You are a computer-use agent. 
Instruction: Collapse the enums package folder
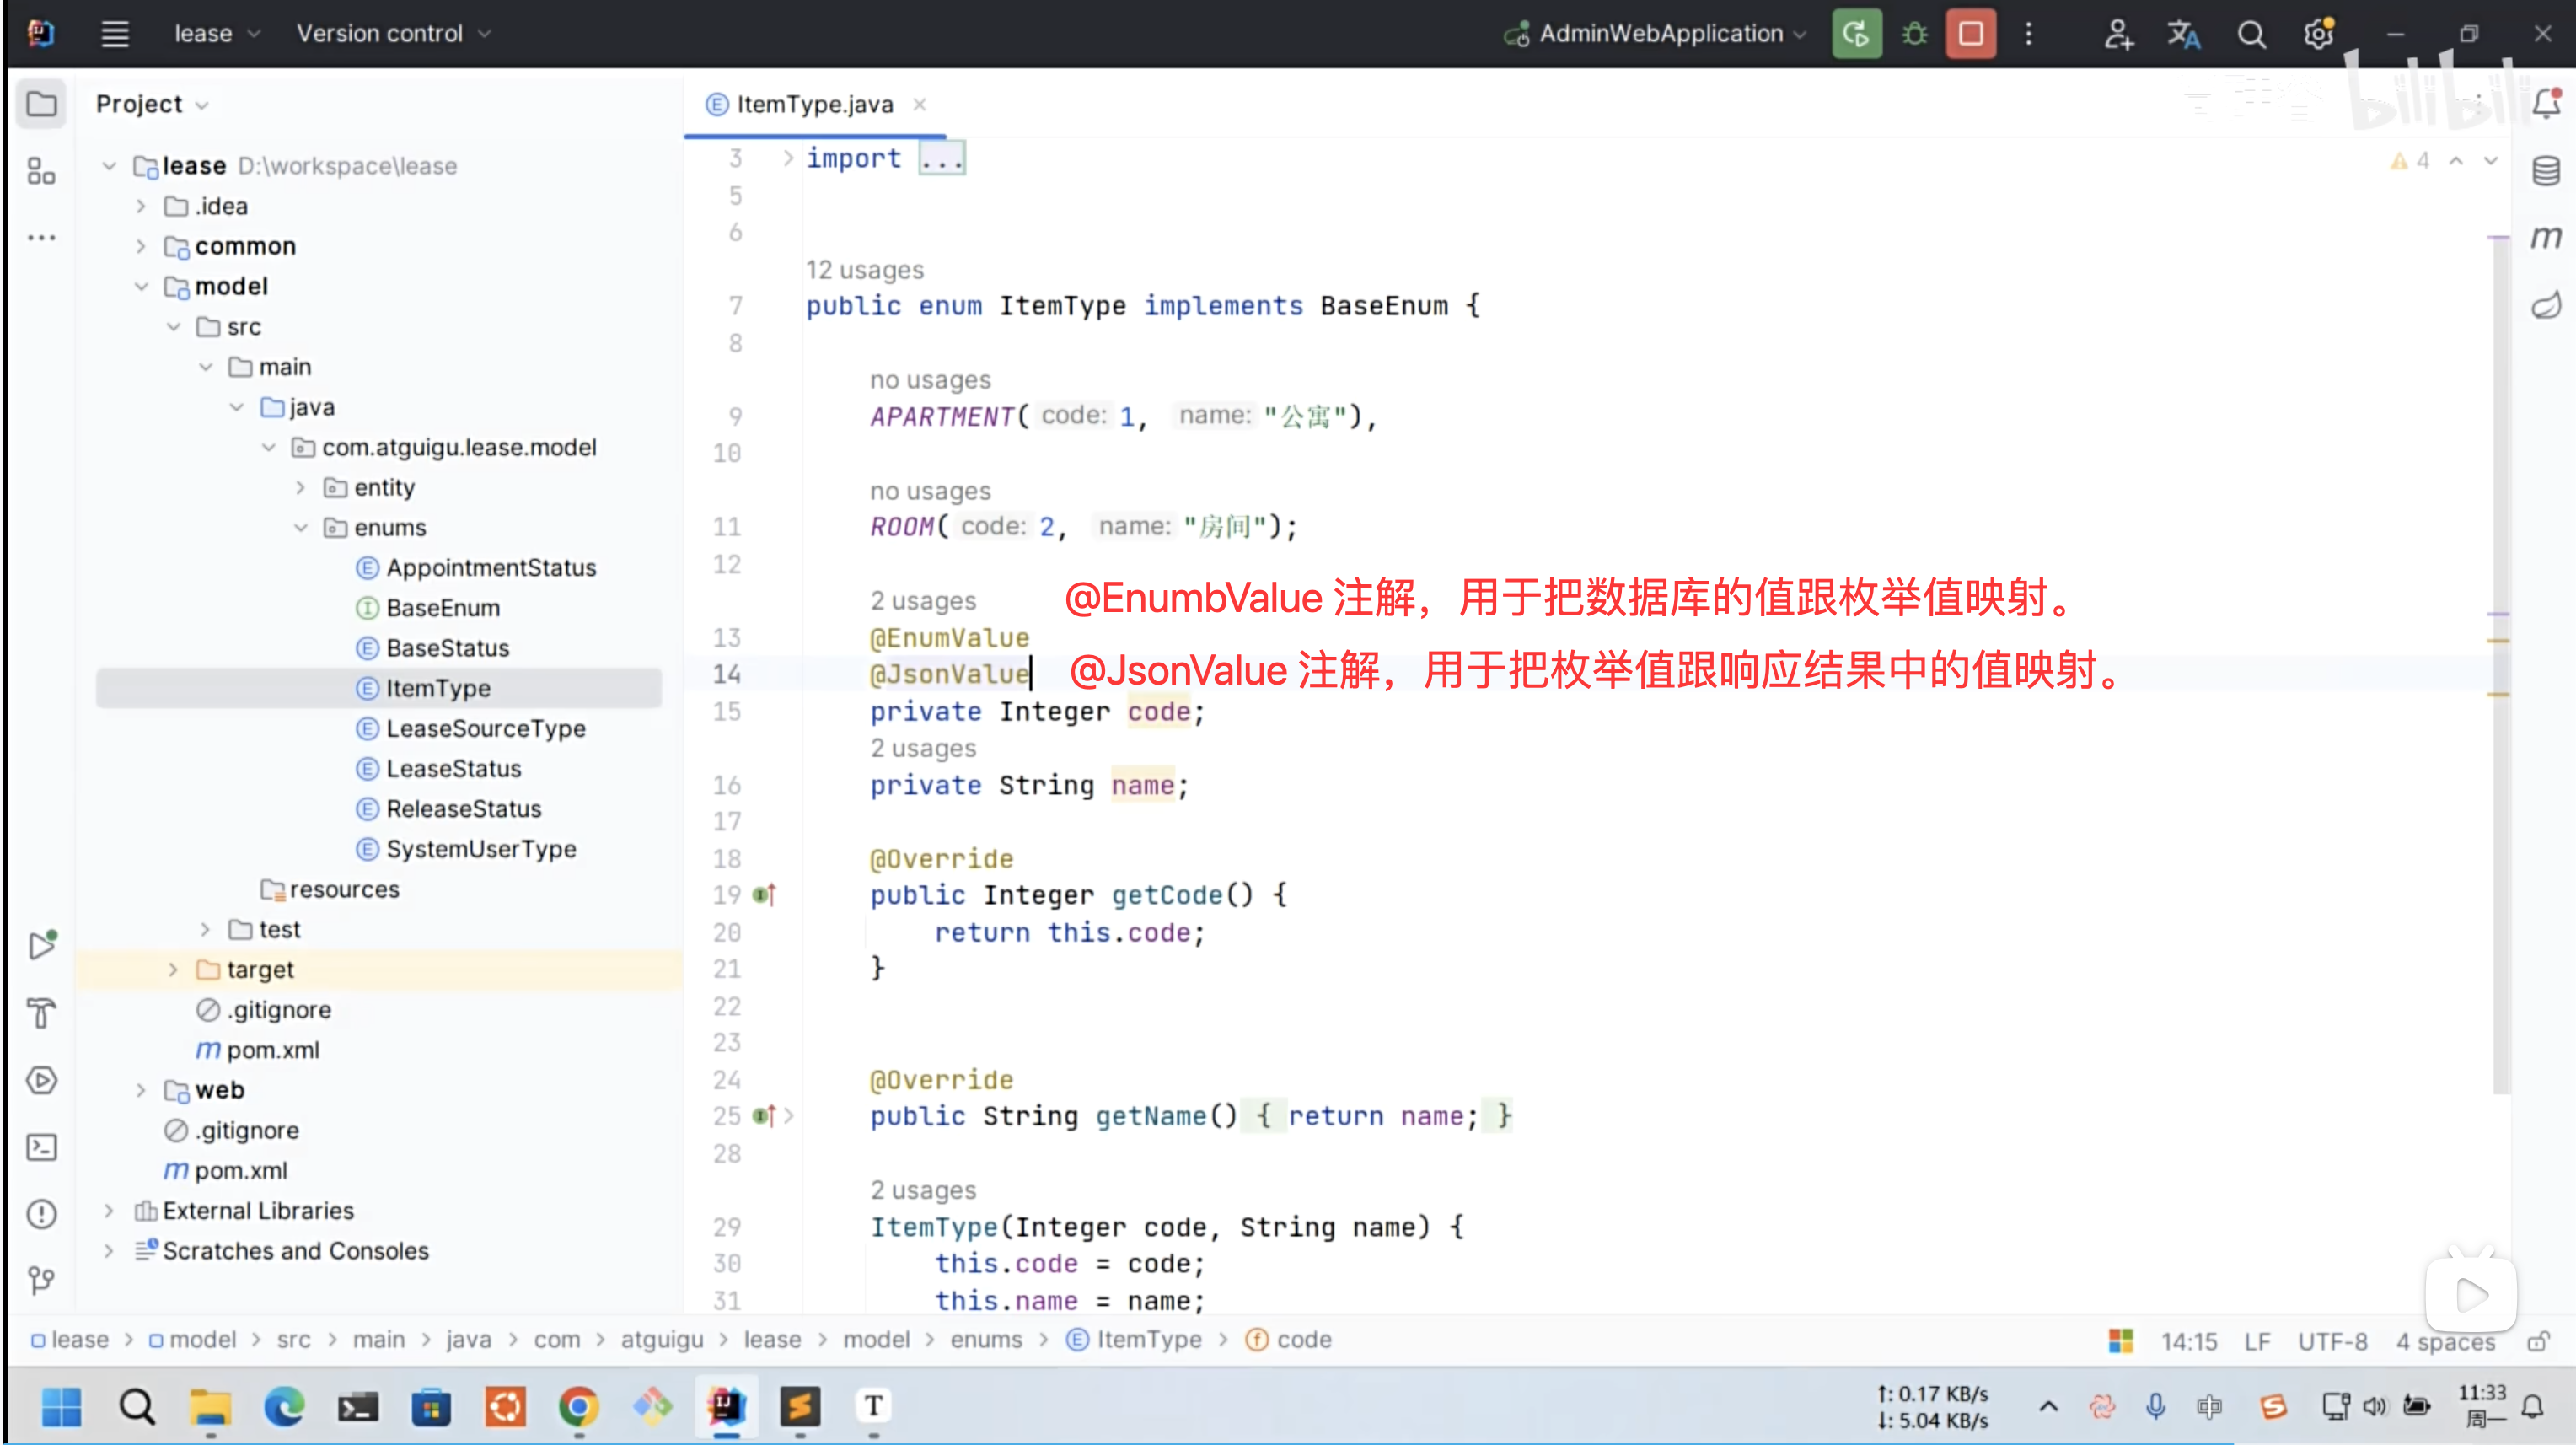[301, 527]
